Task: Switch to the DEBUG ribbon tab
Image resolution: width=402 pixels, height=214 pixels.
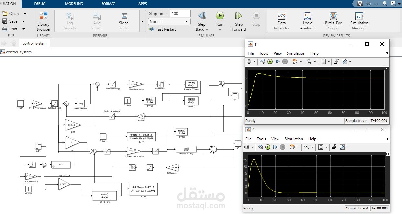Action: pos(40,4)
